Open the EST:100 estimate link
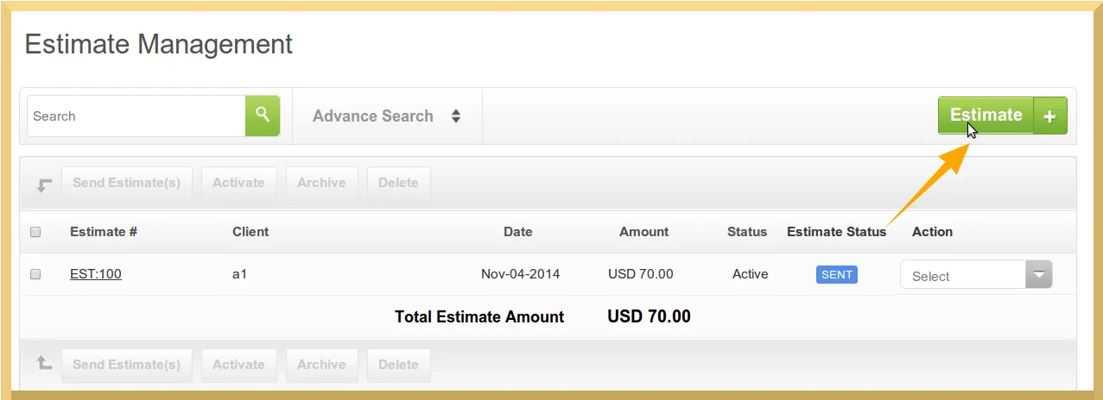1103x400 pixels. pos(96,274)
